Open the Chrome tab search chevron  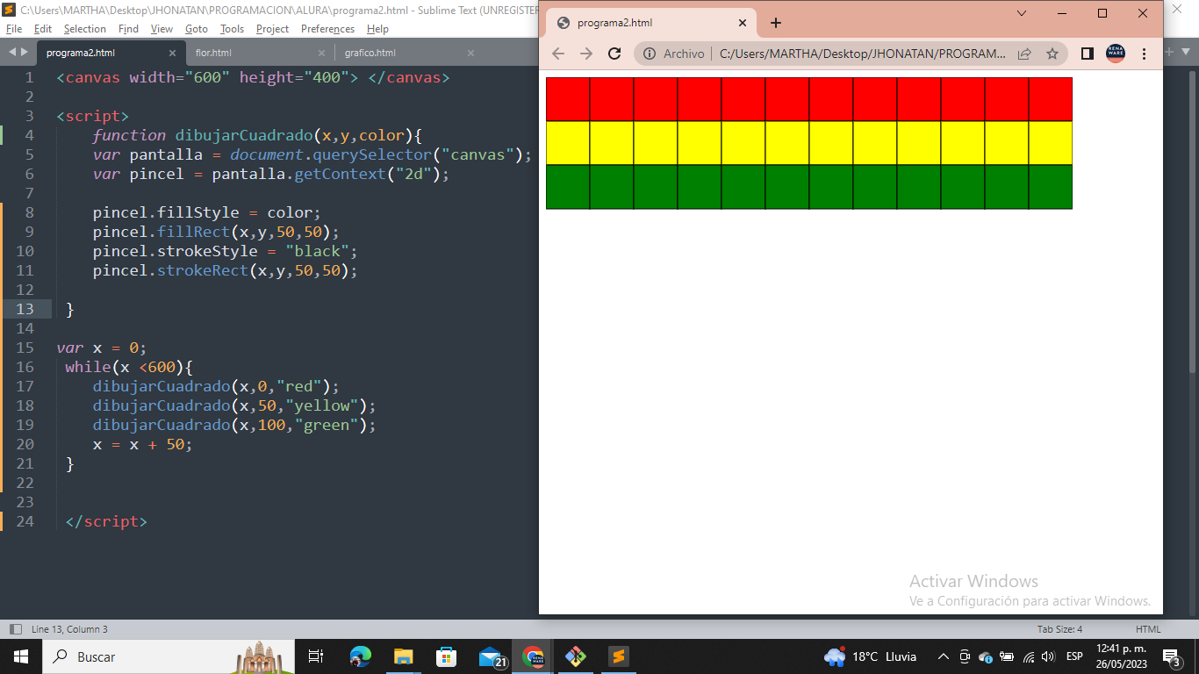pyautogui.click(x=1022, y=13)
